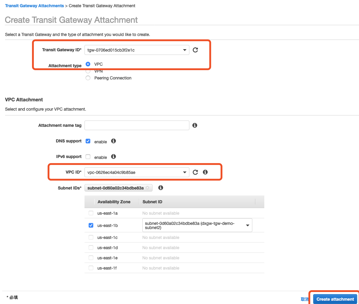Open the VPC ID dropdown
The image size is (359, 304).
pyautogui.click(x=137, y=172)
